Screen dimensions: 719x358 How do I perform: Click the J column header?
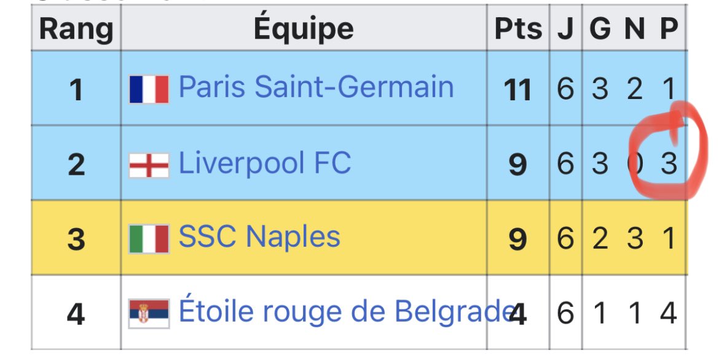pyautogui.click(x=565, y=28)
